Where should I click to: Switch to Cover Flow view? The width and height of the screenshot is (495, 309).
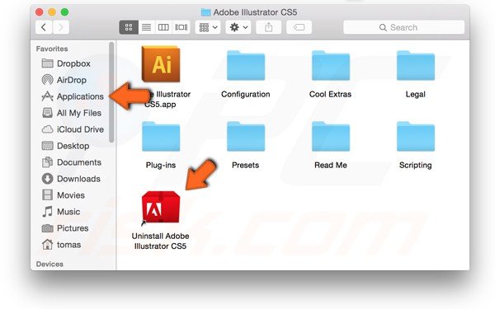181,27
